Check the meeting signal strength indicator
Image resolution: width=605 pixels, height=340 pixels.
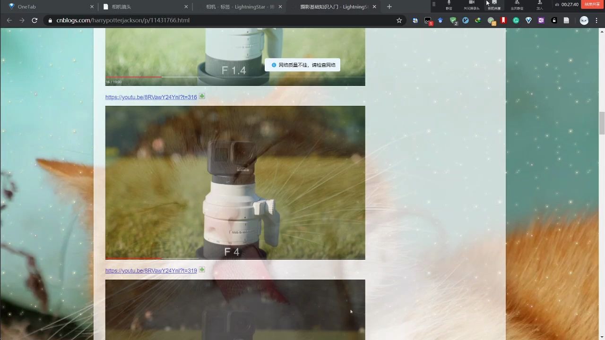click(x=557, y=4)
